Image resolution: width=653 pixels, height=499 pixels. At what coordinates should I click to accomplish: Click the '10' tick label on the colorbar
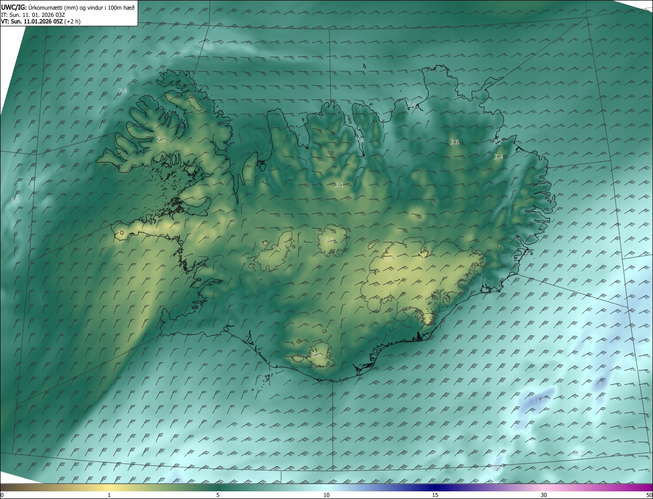326,495
